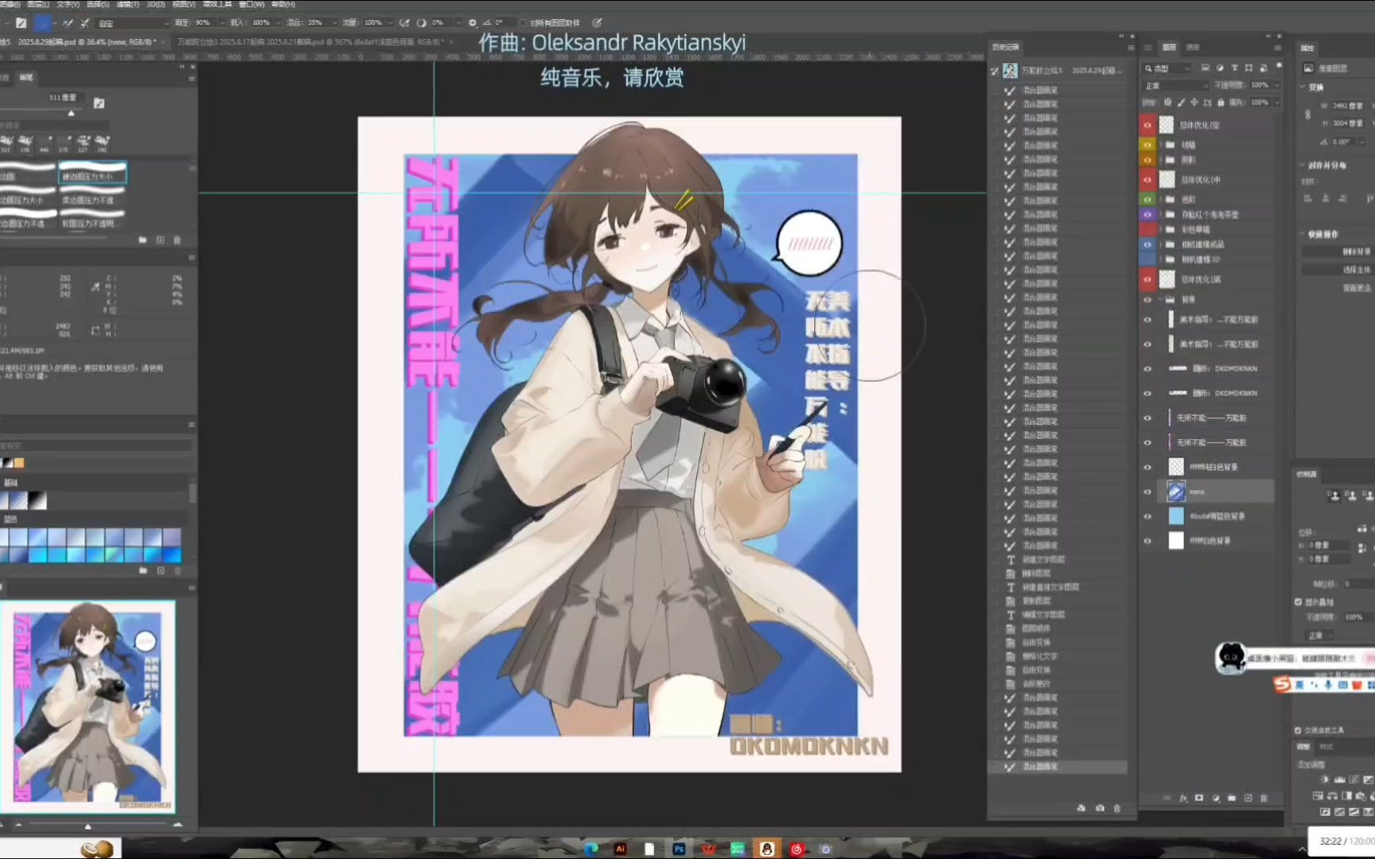Click the smart object filter icon

1264,68
